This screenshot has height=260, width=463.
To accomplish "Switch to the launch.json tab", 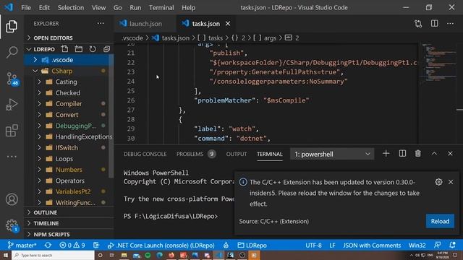I will tap(145, 24).
